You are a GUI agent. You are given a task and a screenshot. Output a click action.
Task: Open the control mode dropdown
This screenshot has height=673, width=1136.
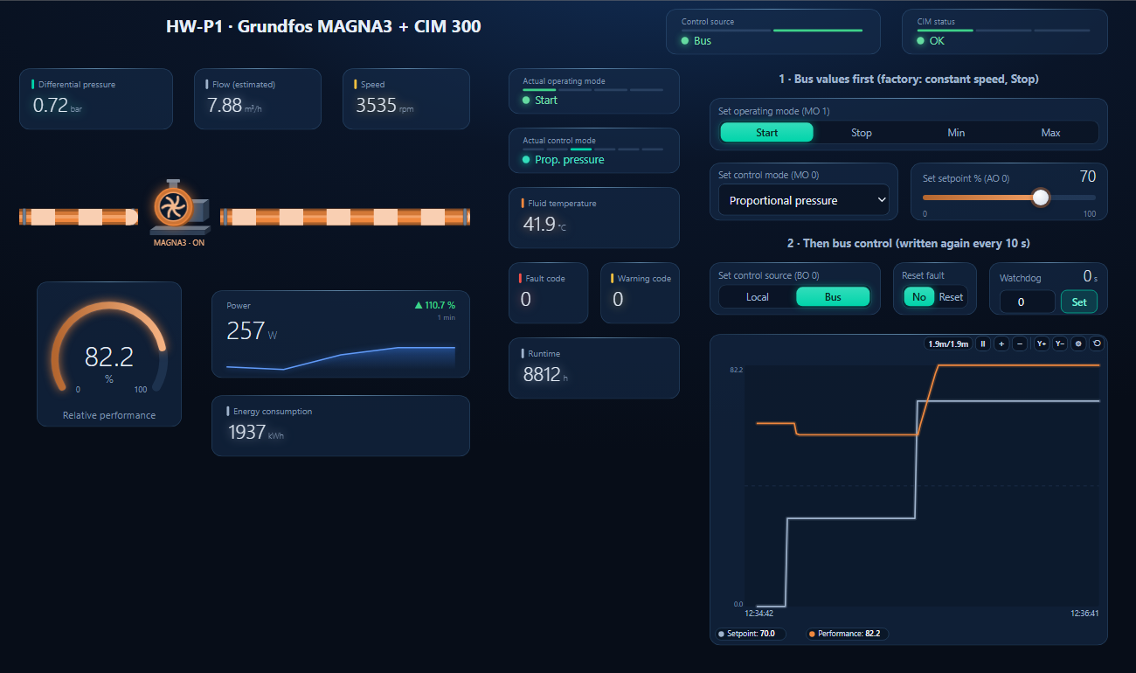coord(804,200)
